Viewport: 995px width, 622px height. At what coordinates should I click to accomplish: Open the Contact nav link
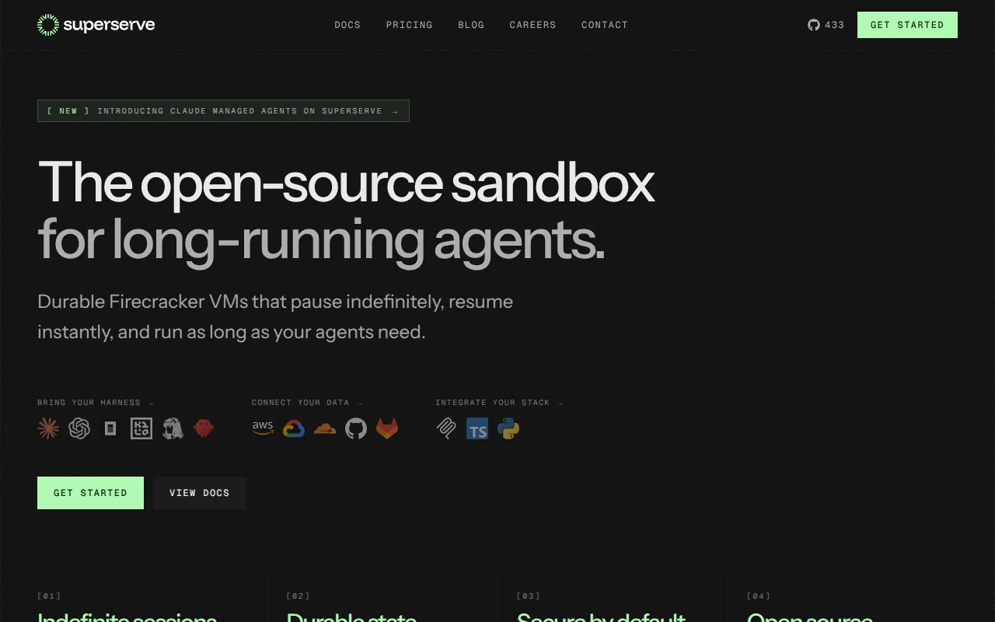pos(605,25)
